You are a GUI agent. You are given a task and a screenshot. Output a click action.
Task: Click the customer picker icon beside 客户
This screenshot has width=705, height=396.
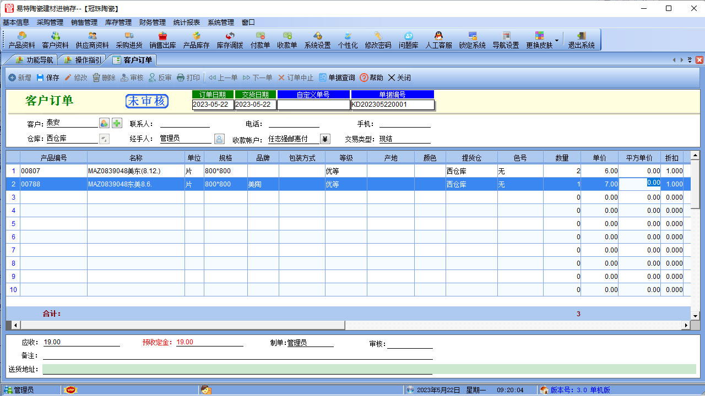coord(104,123)
